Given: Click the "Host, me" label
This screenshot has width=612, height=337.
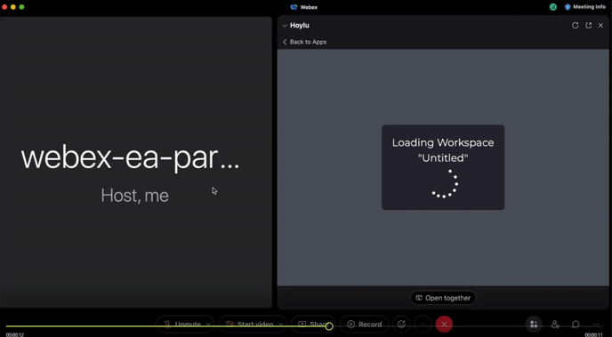Looking at the screenshot, I should click(x=134, y=195).
